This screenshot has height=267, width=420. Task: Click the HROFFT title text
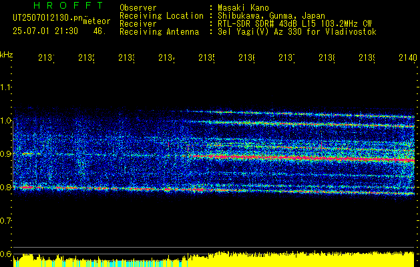coord(69,5)
